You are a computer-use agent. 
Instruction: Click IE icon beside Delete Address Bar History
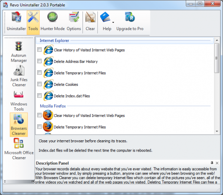click(48, 61)
